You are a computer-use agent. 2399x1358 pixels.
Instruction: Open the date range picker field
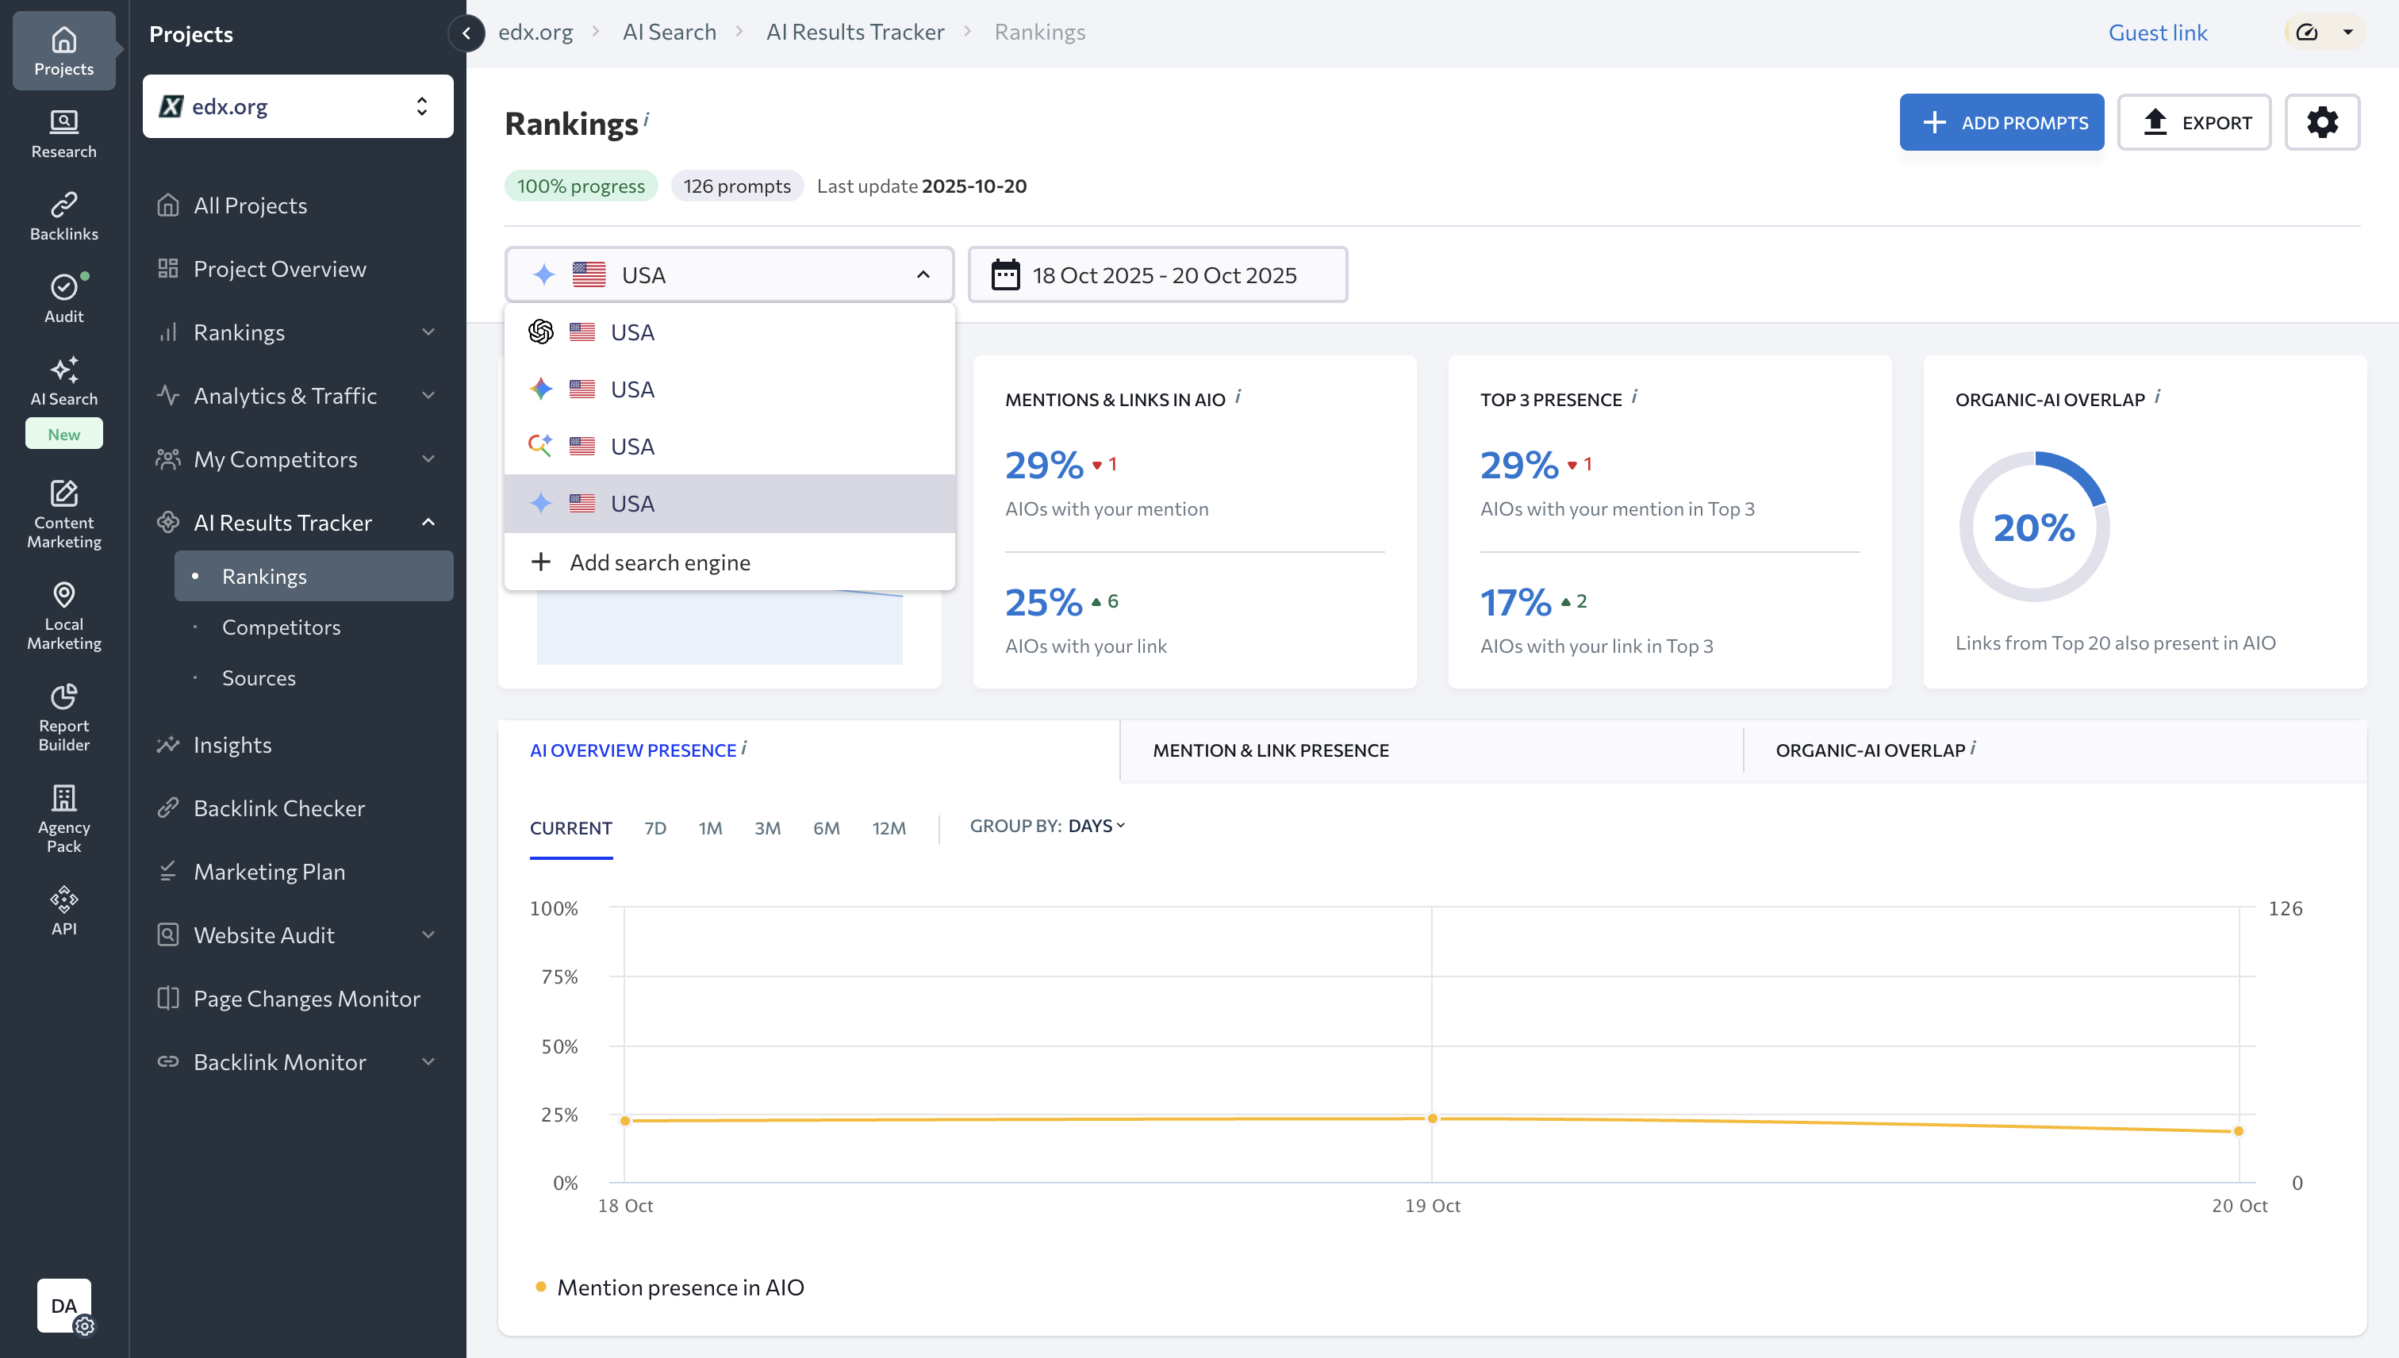(1157, 275)
